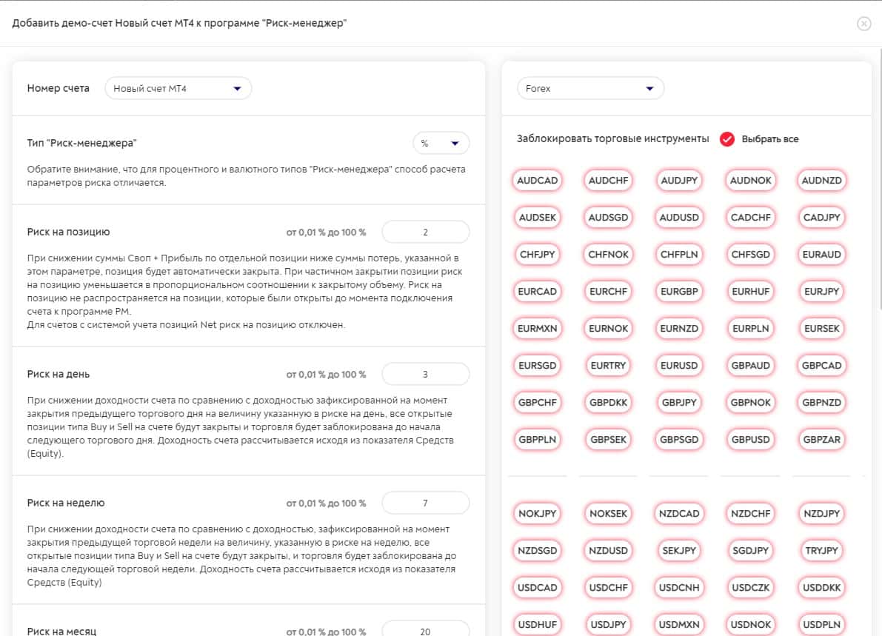Deselect the EURUSD instrument
Viewport: 882px width, 636px height.
tap(679, 366)
